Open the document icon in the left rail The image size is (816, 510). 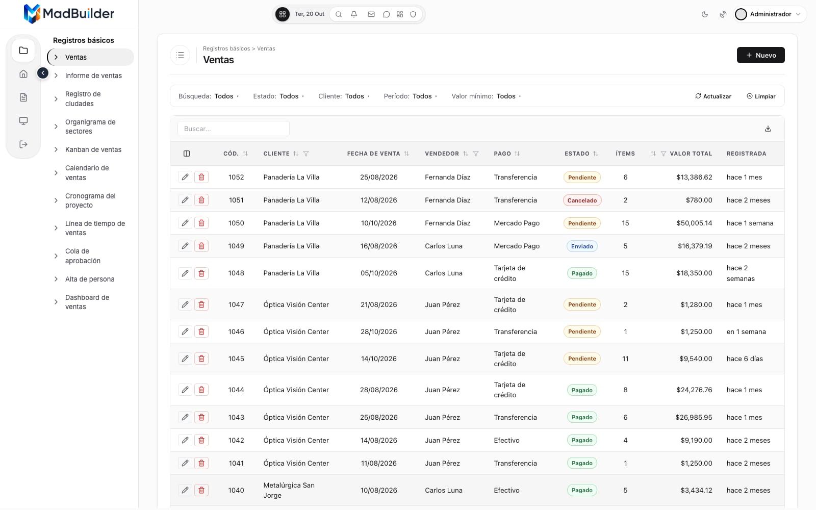23,97
